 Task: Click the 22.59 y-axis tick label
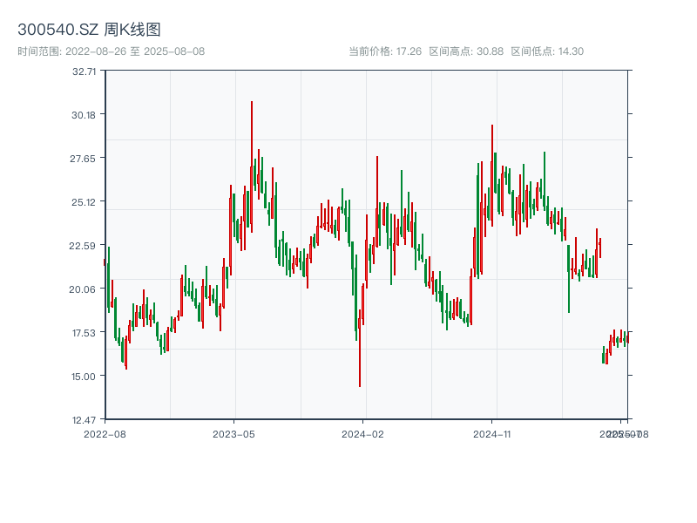pos(84,246)
